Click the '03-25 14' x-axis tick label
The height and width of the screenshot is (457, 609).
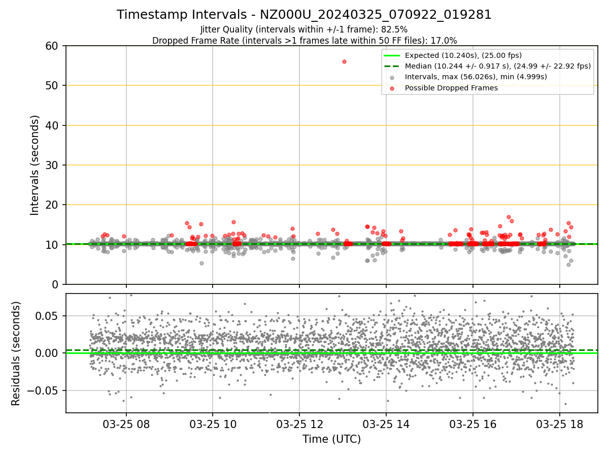(x=386, y=424)
